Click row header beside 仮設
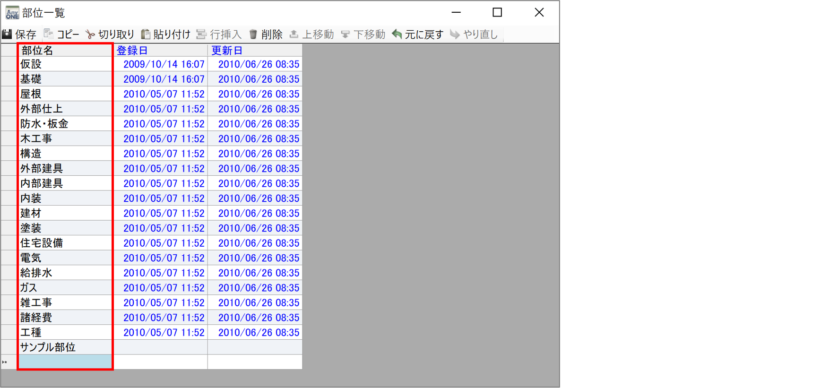This screenshot has width=839, height=388. coord(9,64)
